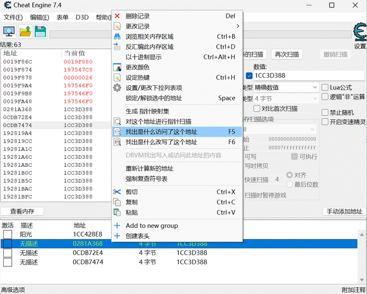Screen dimensions: 367x294
Task: Check the 对比首次扫描 checkbox
Action: pos(257,109)
